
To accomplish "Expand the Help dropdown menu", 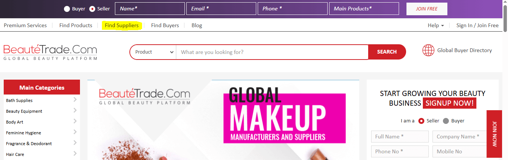I will [x=435, y=25].
